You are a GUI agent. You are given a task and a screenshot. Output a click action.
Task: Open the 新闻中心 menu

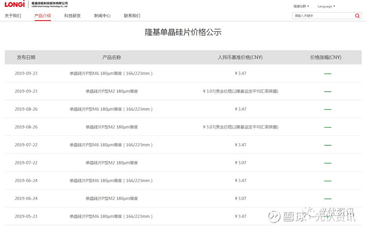[102, 16]
